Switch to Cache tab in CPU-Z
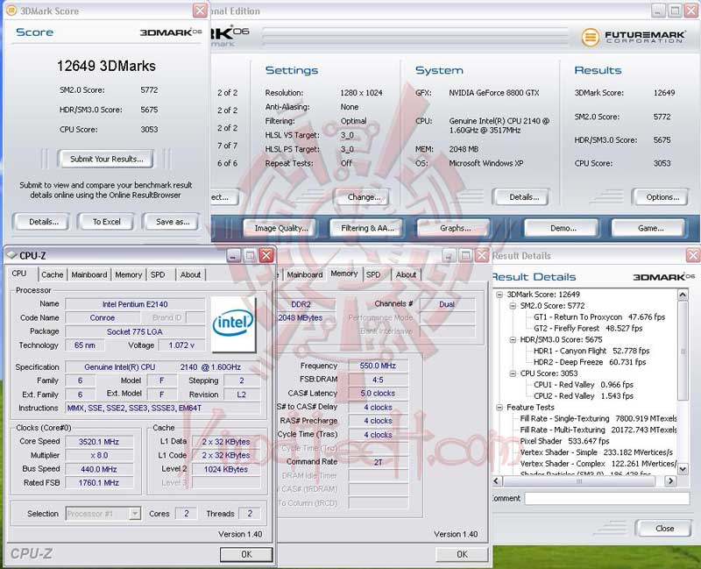The height and width of the screenshot is (569, 701). click(53, 274)
